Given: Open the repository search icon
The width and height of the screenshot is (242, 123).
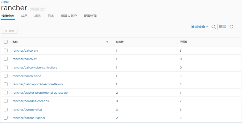Looking at the screenshot, I should [x=214, y=27].
